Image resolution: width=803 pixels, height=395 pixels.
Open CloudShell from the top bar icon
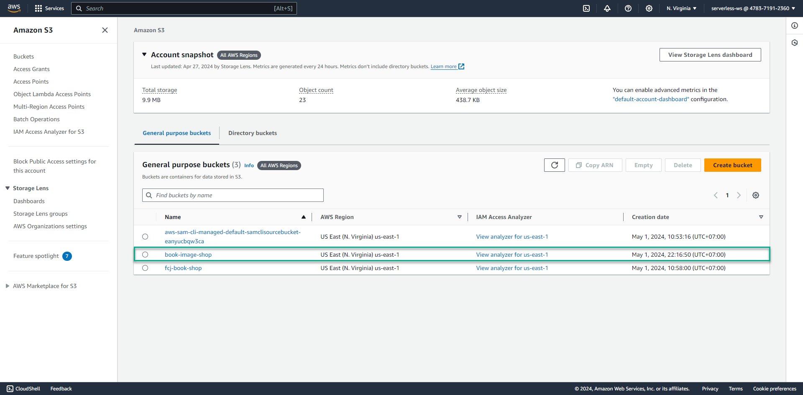tap(586, 8)
